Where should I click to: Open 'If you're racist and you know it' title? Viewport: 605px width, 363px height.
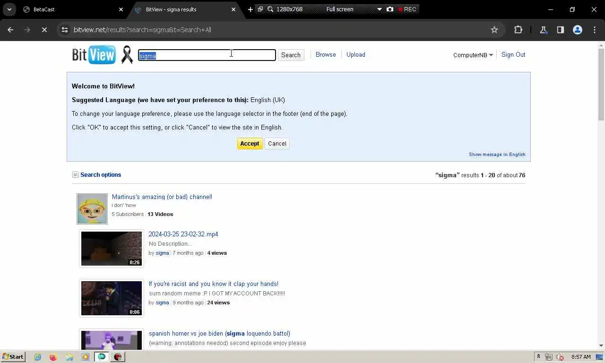214,284
